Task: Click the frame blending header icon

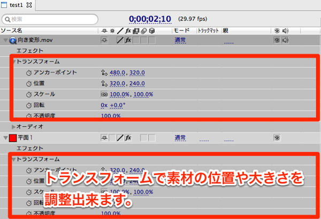Action: click(x=136, y=31)
